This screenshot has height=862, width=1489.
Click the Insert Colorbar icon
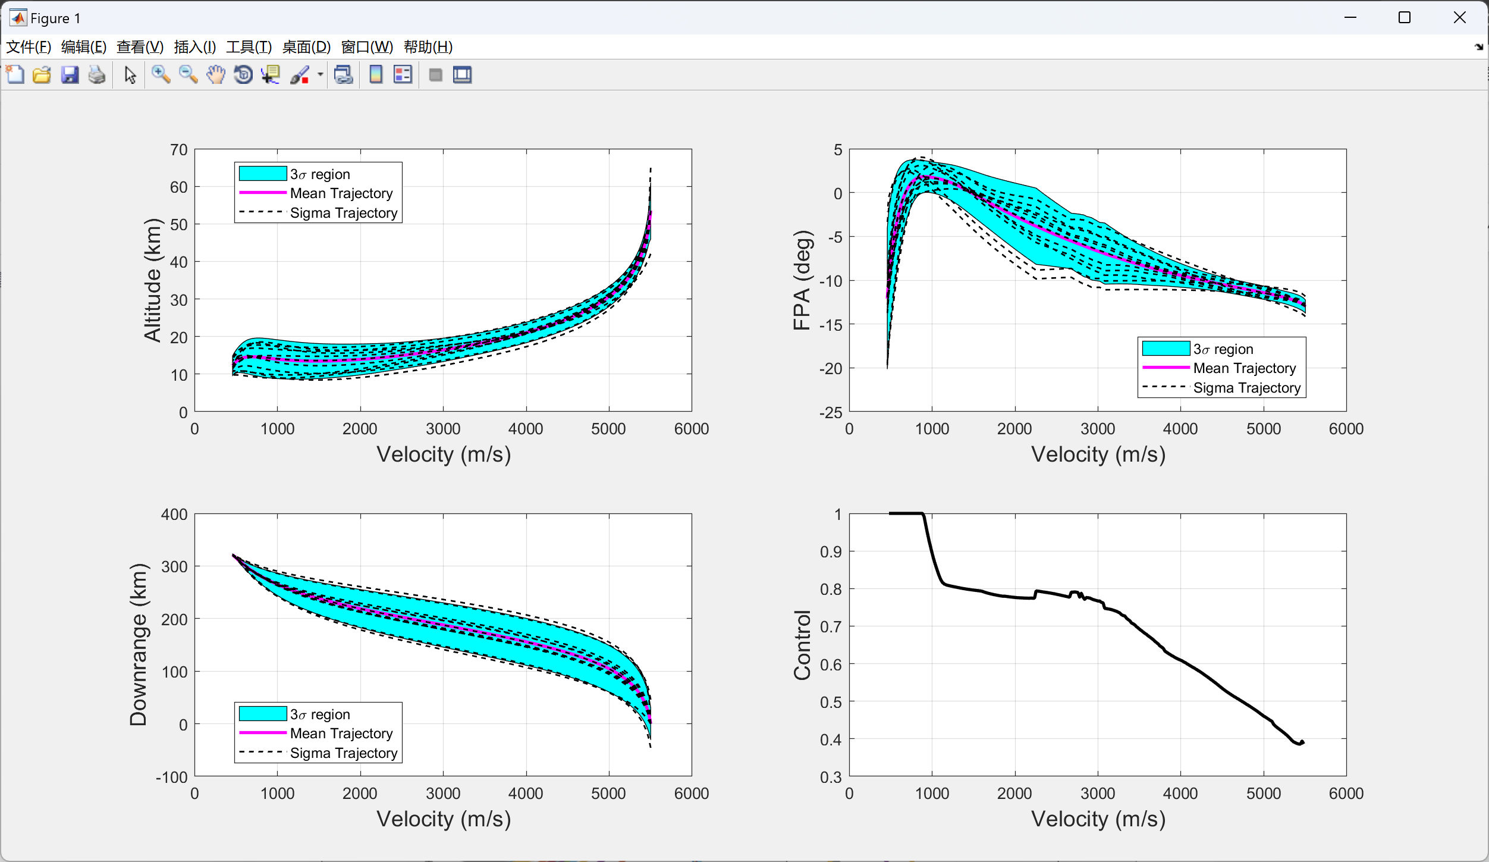click(376, 75)
